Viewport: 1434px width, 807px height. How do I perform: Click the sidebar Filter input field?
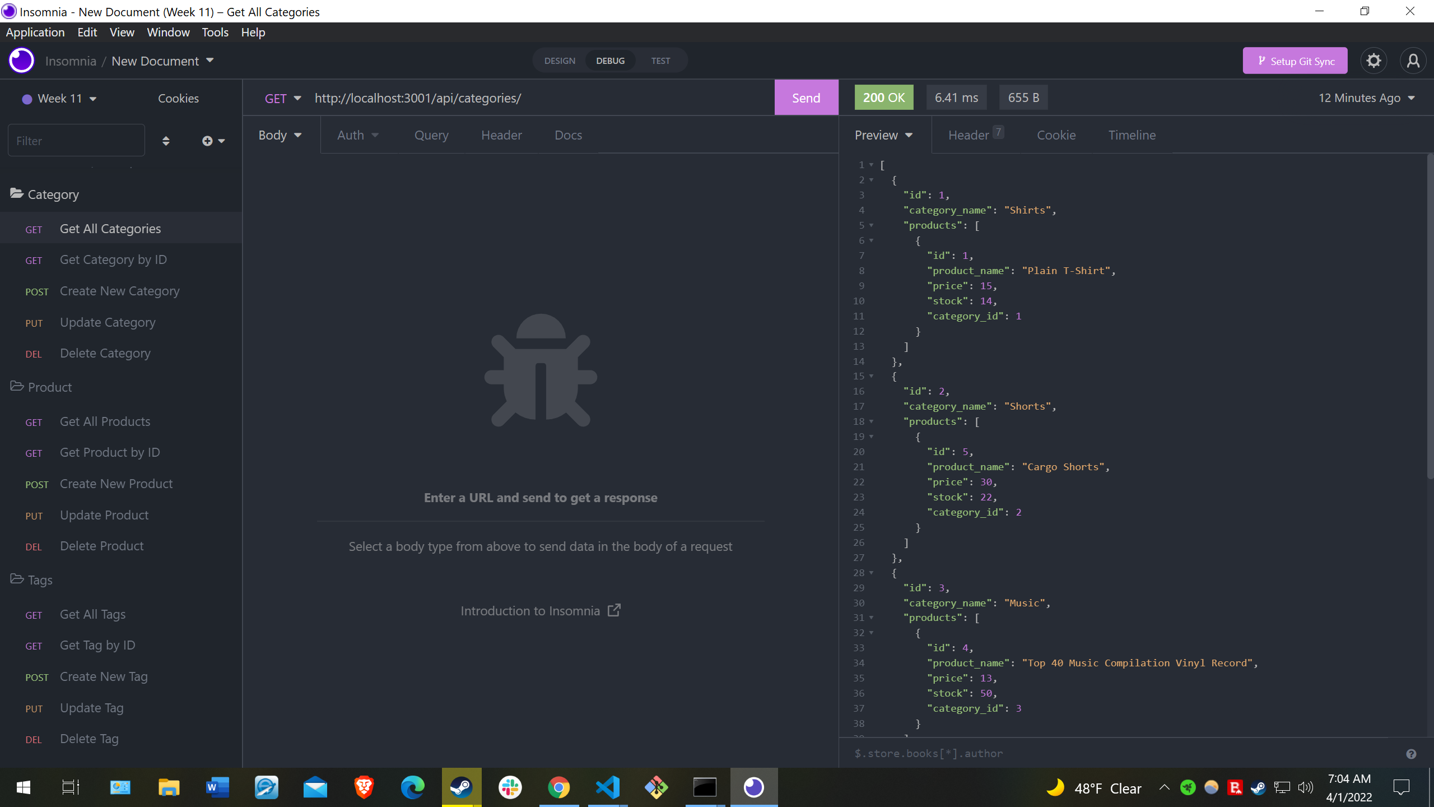click(x=76, y=140)
